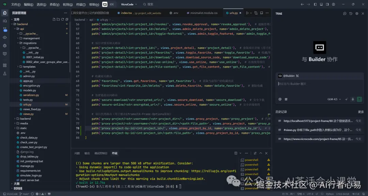Open the Search view in activity bar
Screen dimensions: 368x196
click(x=5, y=21)
